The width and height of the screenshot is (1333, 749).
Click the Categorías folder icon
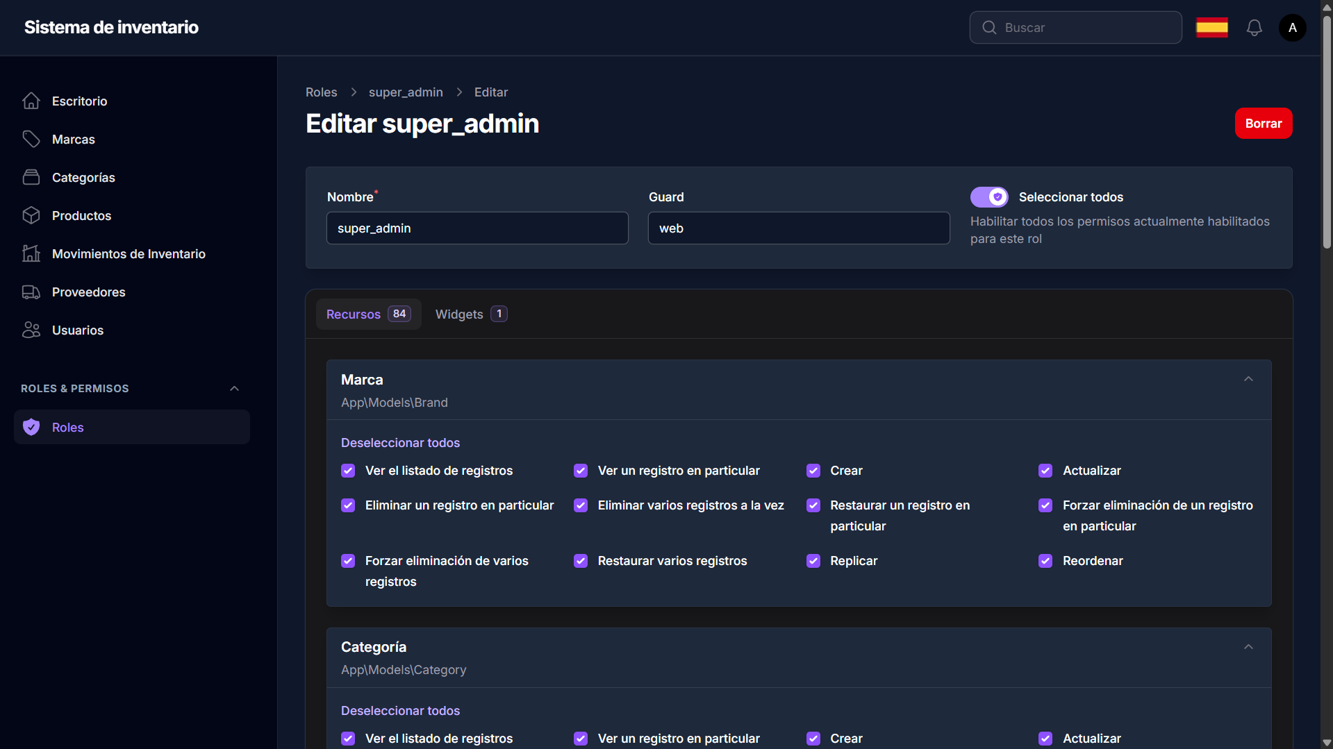click(31, 177)
